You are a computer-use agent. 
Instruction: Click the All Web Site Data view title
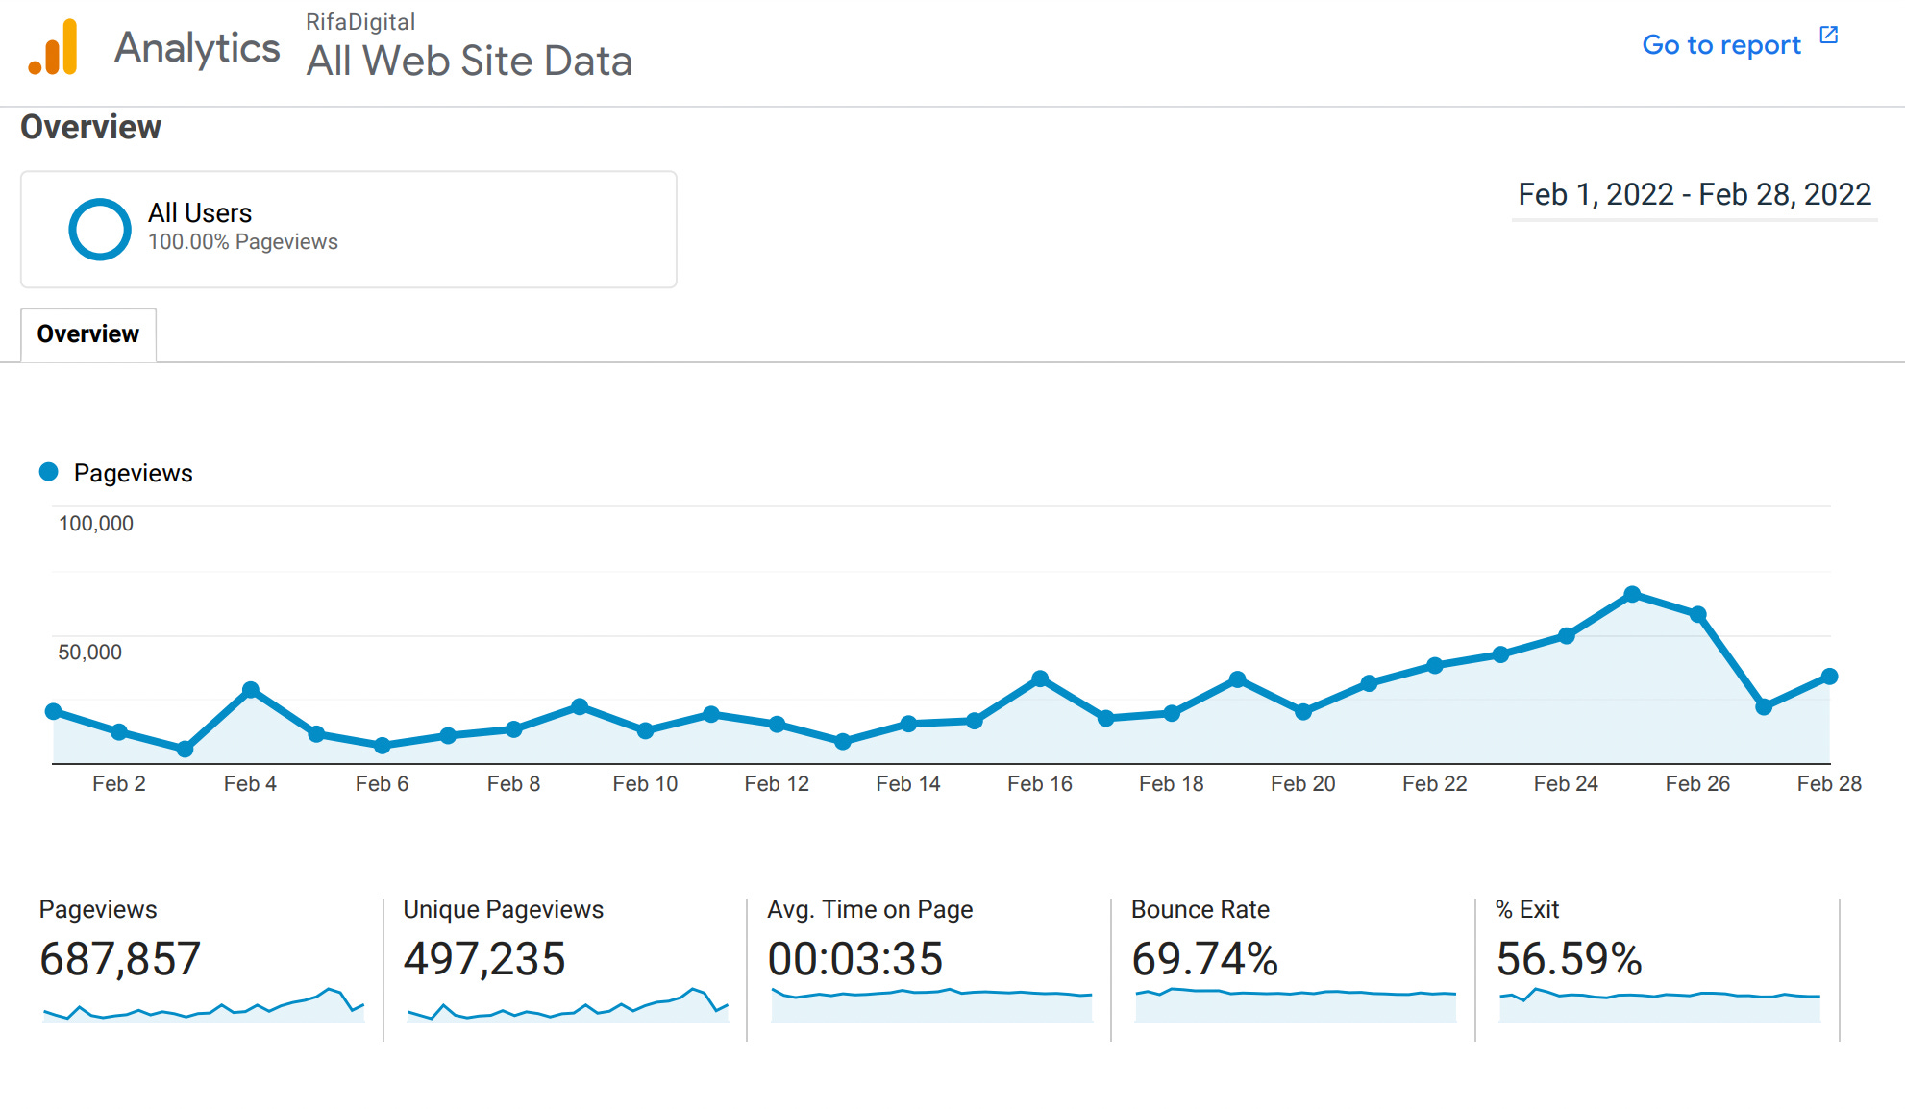pos(469,61)
